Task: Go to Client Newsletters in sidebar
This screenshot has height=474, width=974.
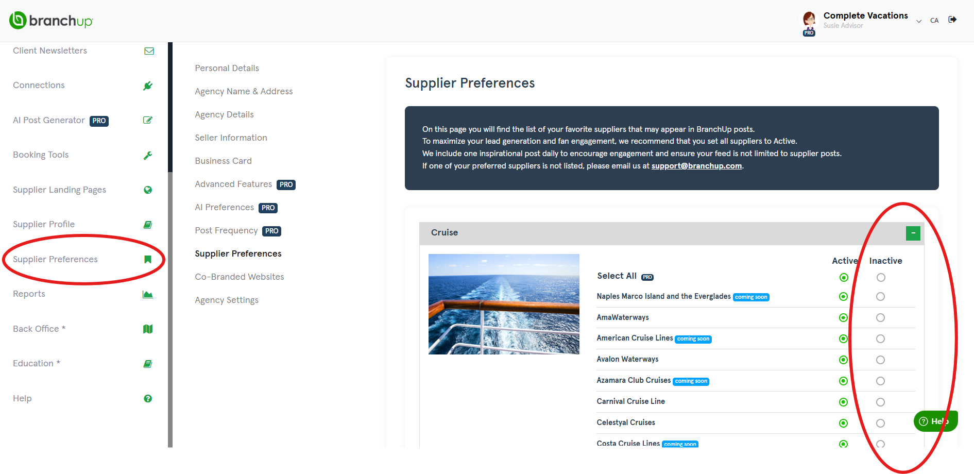Action: 50,50
